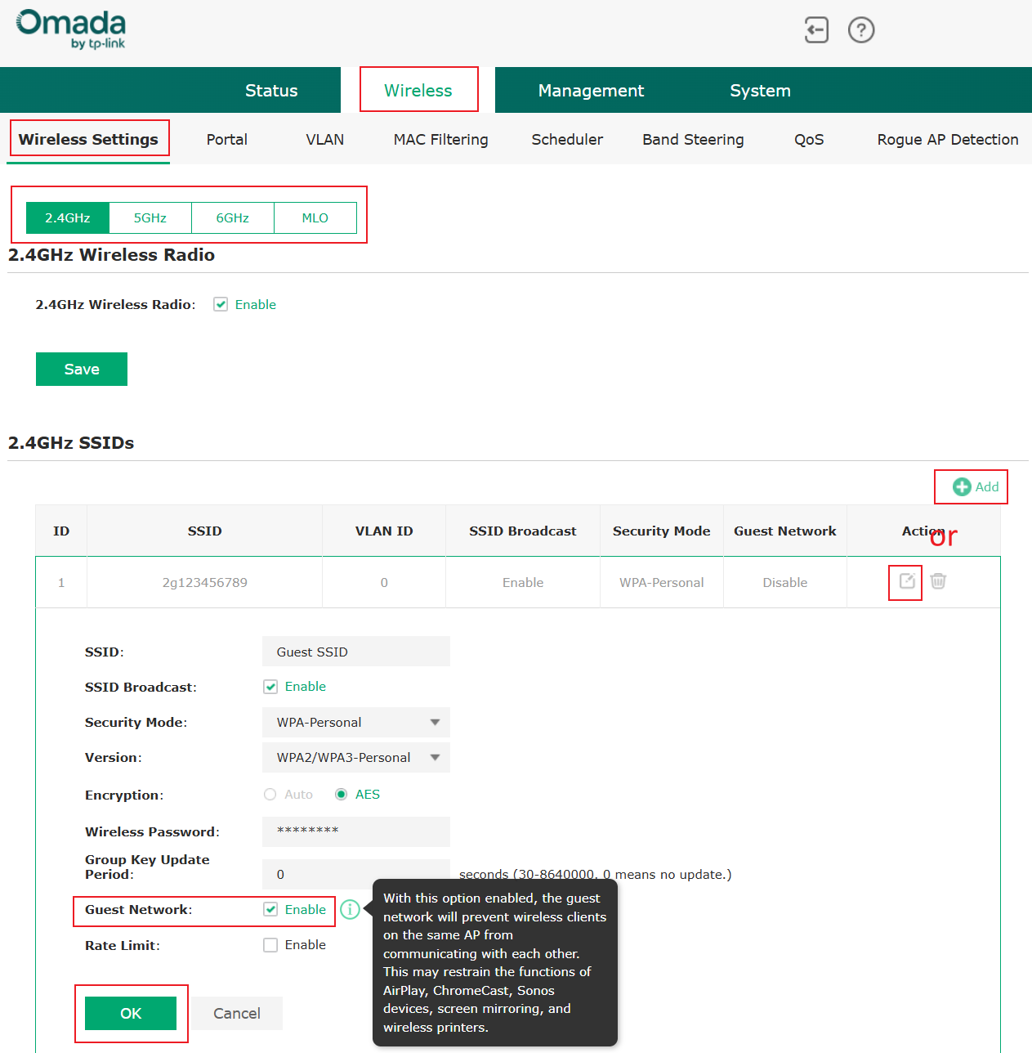This screenshot has height=1053, width=1032.
Task: Click the trash icon to delete the SSID
Action: (x=938, y=581)
